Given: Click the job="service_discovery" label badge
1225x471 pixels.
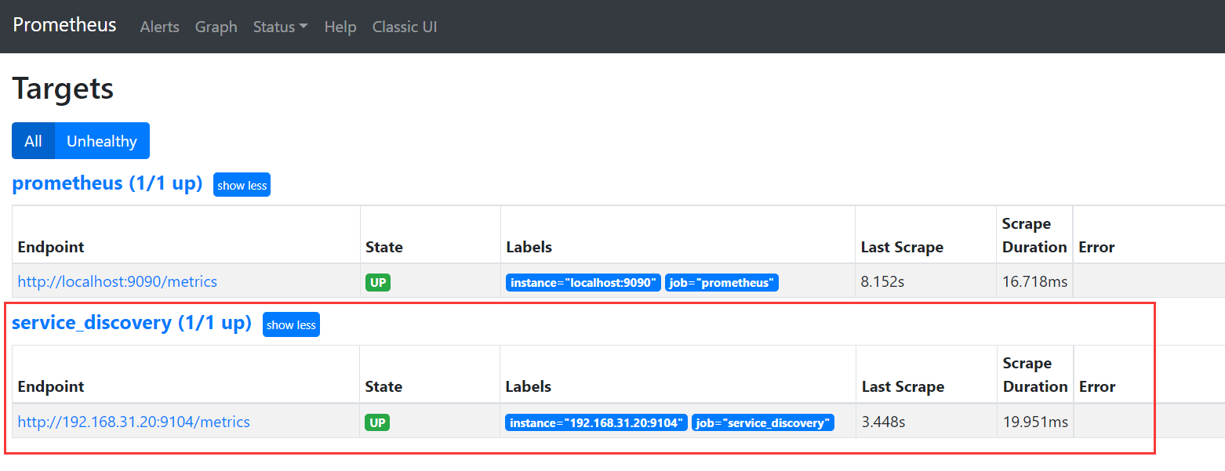Looking at the screenshot, I should coord(763,422).
